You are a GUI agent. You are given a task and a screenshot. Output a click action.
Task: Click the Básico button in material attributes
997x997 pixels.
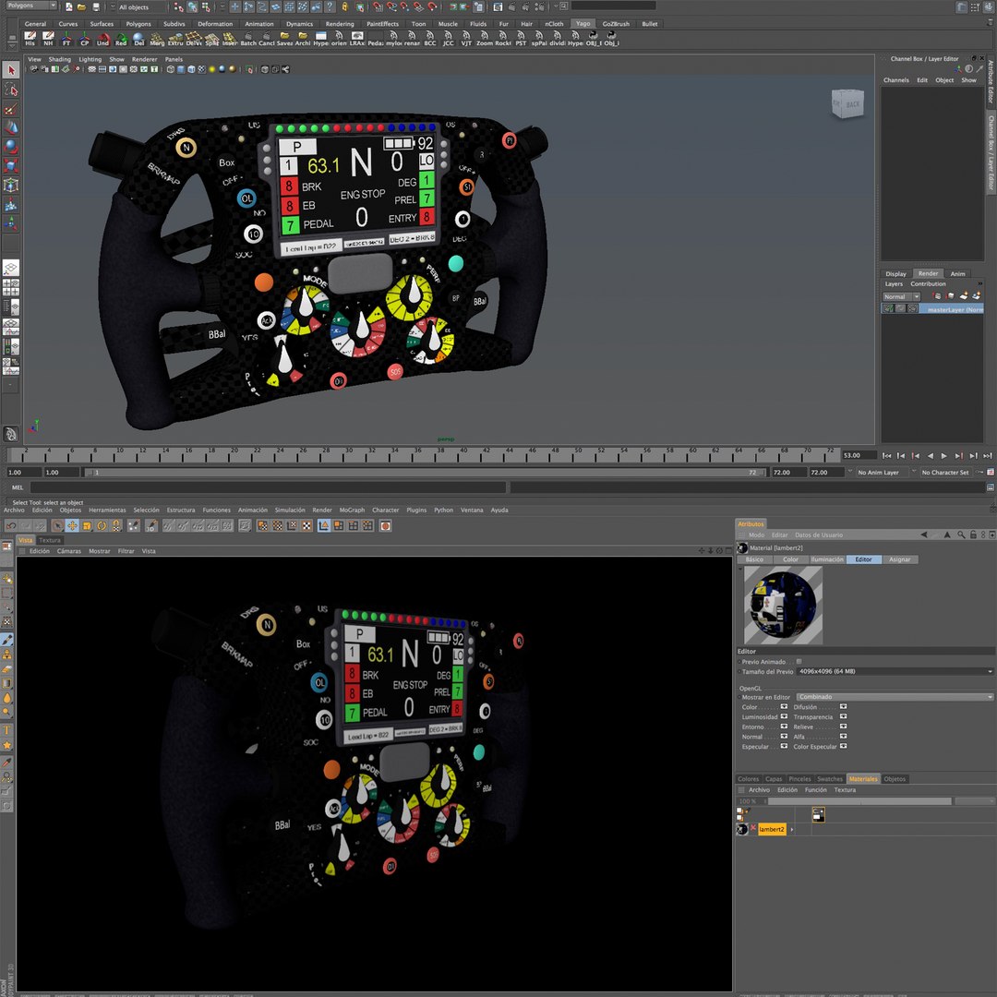tap(754, 559)
